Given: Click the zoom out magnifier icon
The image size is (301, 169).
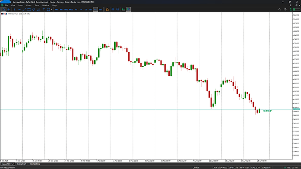Looking at the screenshot, I should click(118, 10).
